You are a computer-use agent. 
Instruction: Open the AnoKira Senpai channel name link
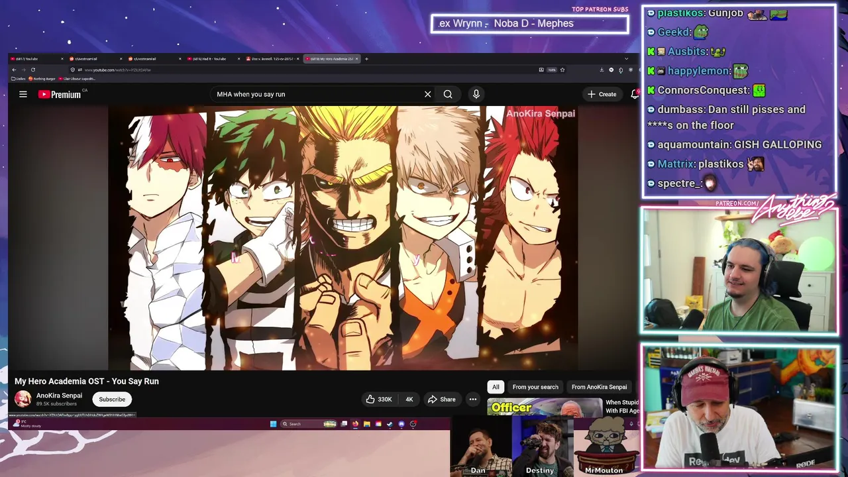pos(59,396)
